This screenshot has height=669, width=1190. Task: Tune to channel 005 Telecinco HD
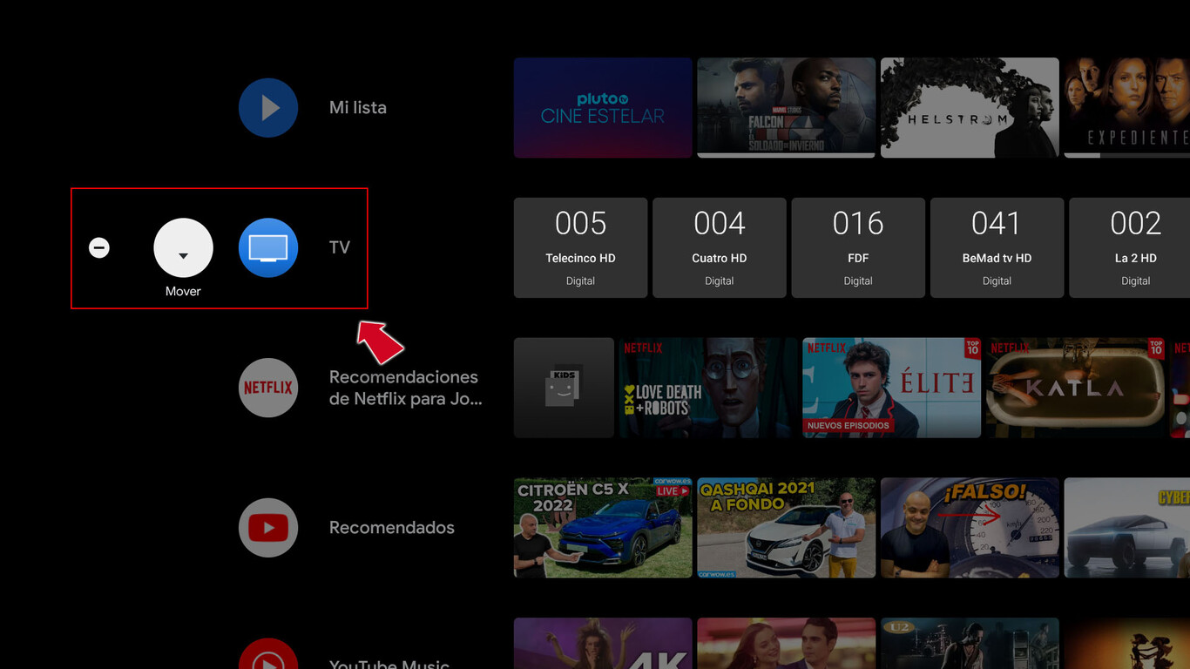[x=580, y=248]
